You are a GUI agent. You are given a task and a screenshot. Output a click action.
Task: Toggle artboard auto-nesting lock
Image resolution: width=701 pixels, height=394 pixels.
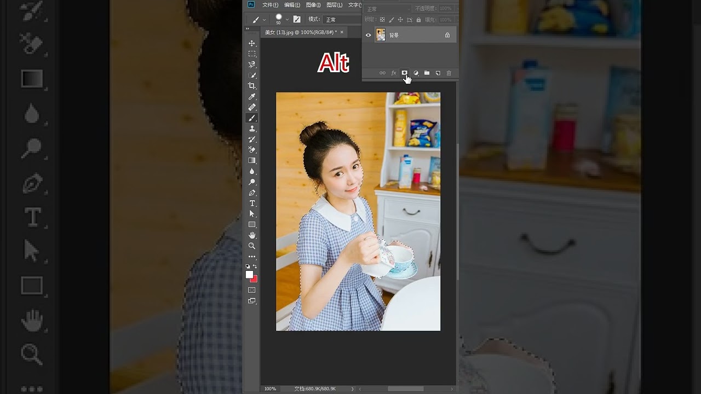pos(410,20)
